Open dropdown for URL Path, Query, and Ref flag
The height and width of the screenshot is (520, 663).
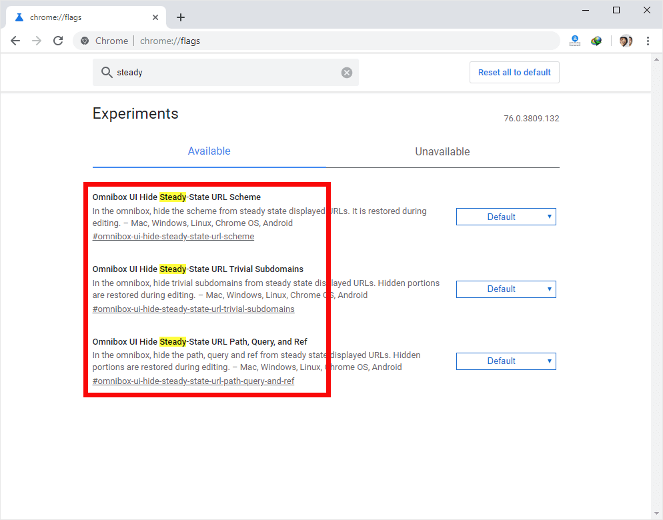tap(506, 361)
